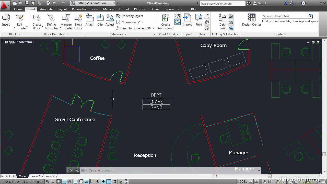Image resolution: width=327 pixels, height=184 pixels.
Task: Click the Underlay Layers icon
Action: 118,16
